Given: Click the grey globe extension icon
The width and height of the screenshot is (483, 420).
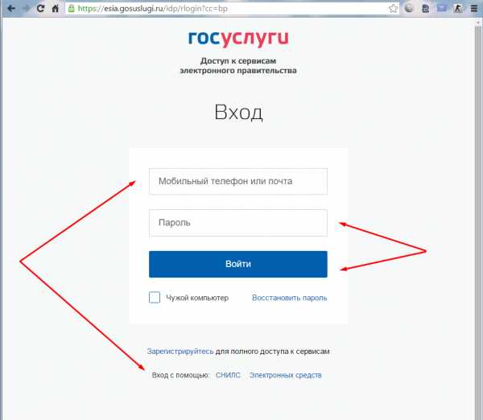Looking at the screenshot, I should pyautogui.click(x=409, y=8).
